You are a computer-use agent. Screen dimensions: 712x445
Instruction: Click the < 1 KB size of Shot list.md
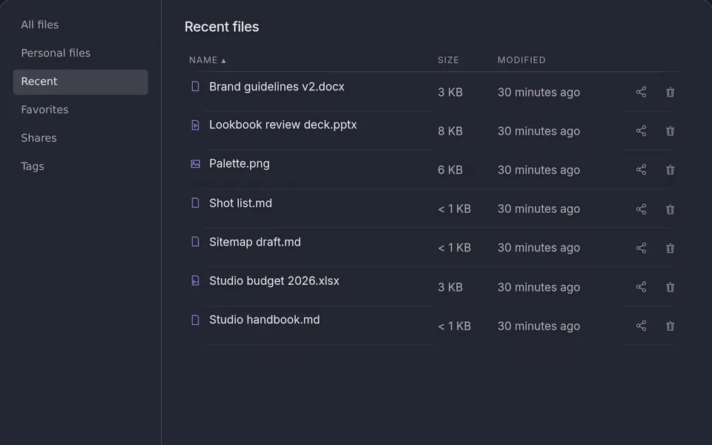click(454, 209)
